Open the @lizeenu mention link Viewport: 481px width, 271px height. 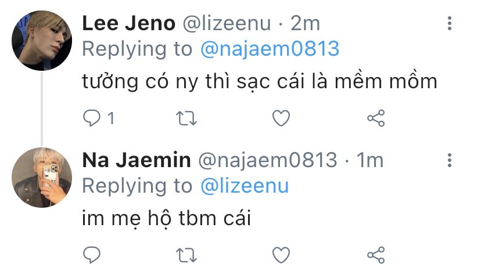[245, 186]
